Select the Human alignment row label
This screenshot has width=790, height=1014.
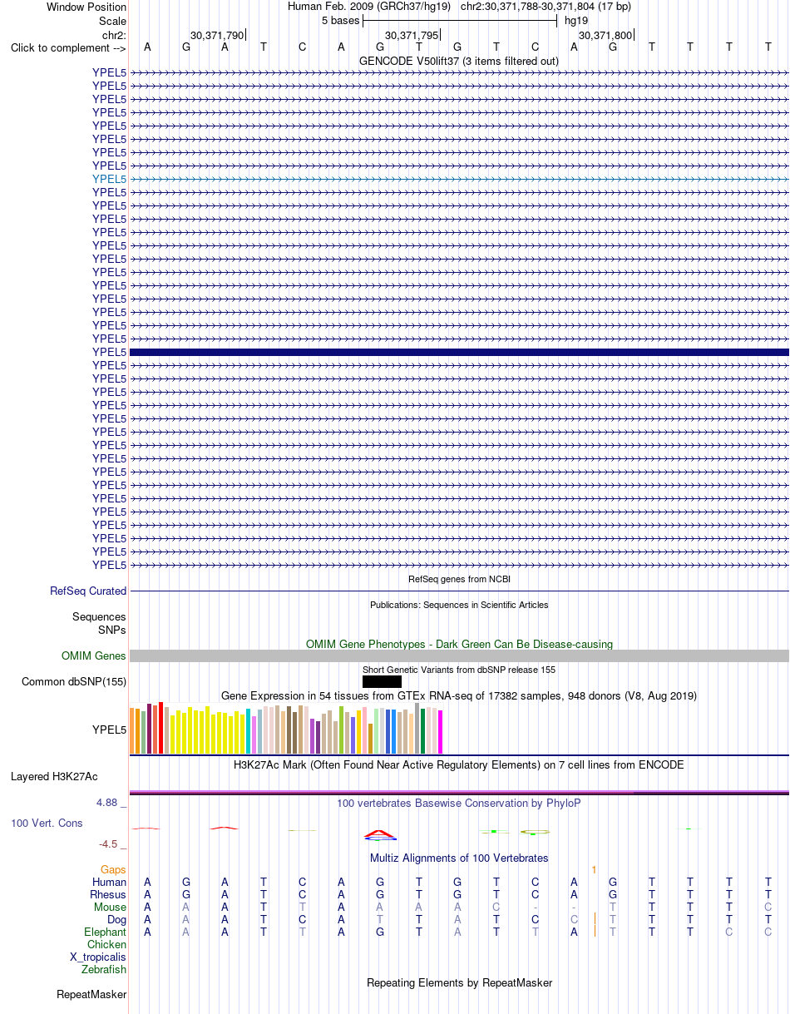point(110,883)
